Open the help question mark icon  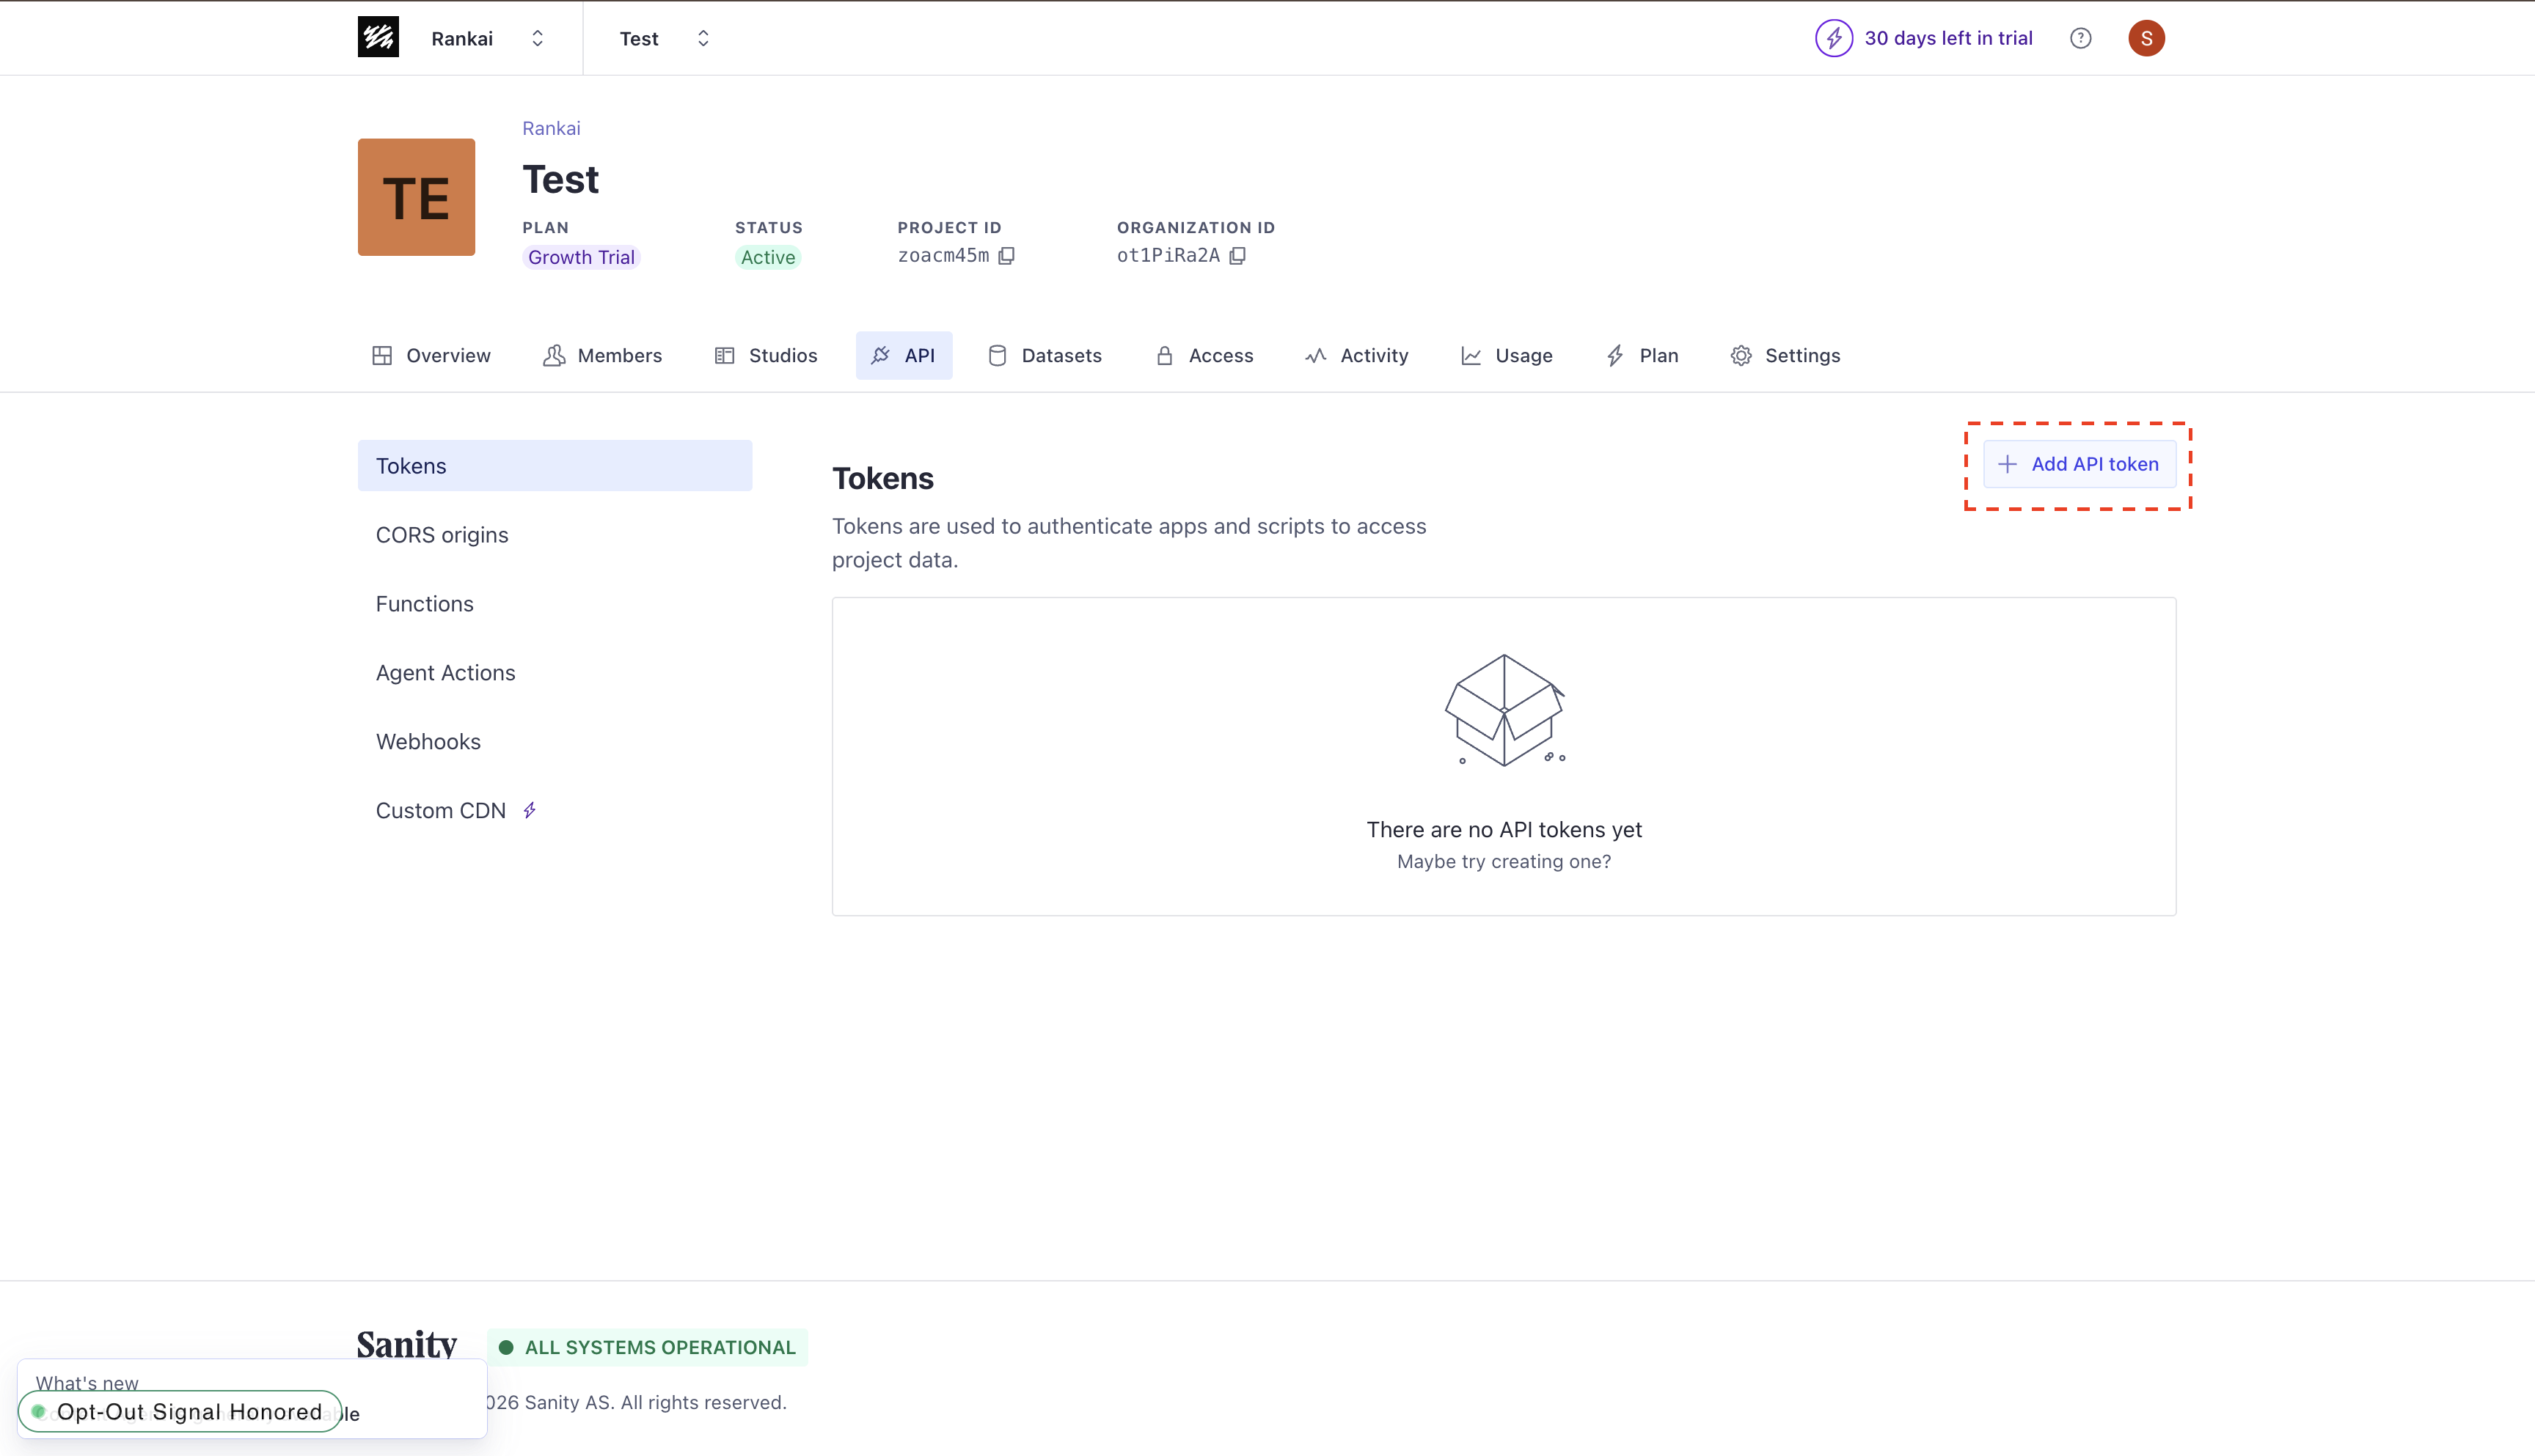point(2081,38)
